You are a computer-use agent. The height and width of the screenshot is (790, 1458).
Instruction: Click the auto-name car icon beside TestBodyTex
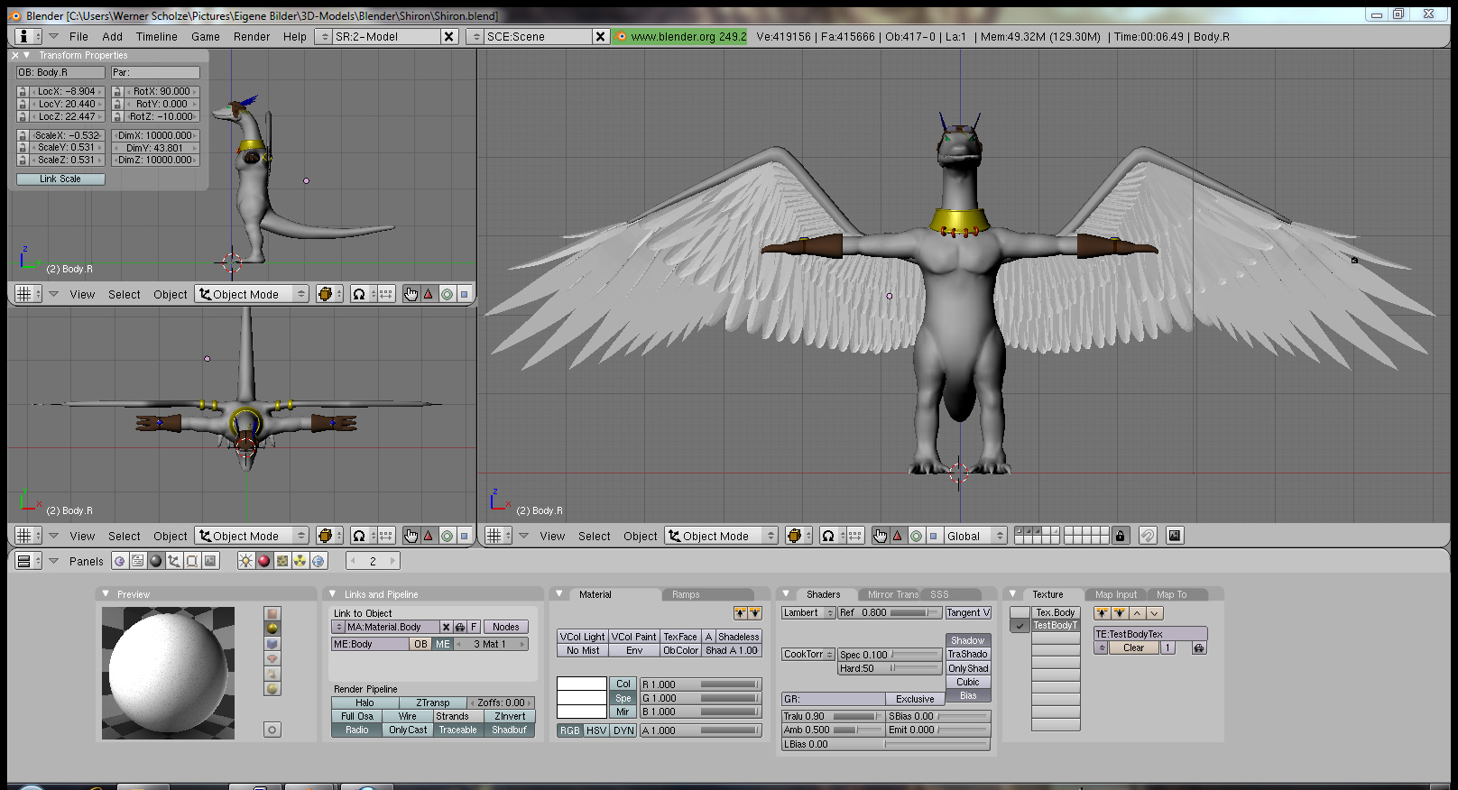pyautogui.click(x=1198, y=648)
